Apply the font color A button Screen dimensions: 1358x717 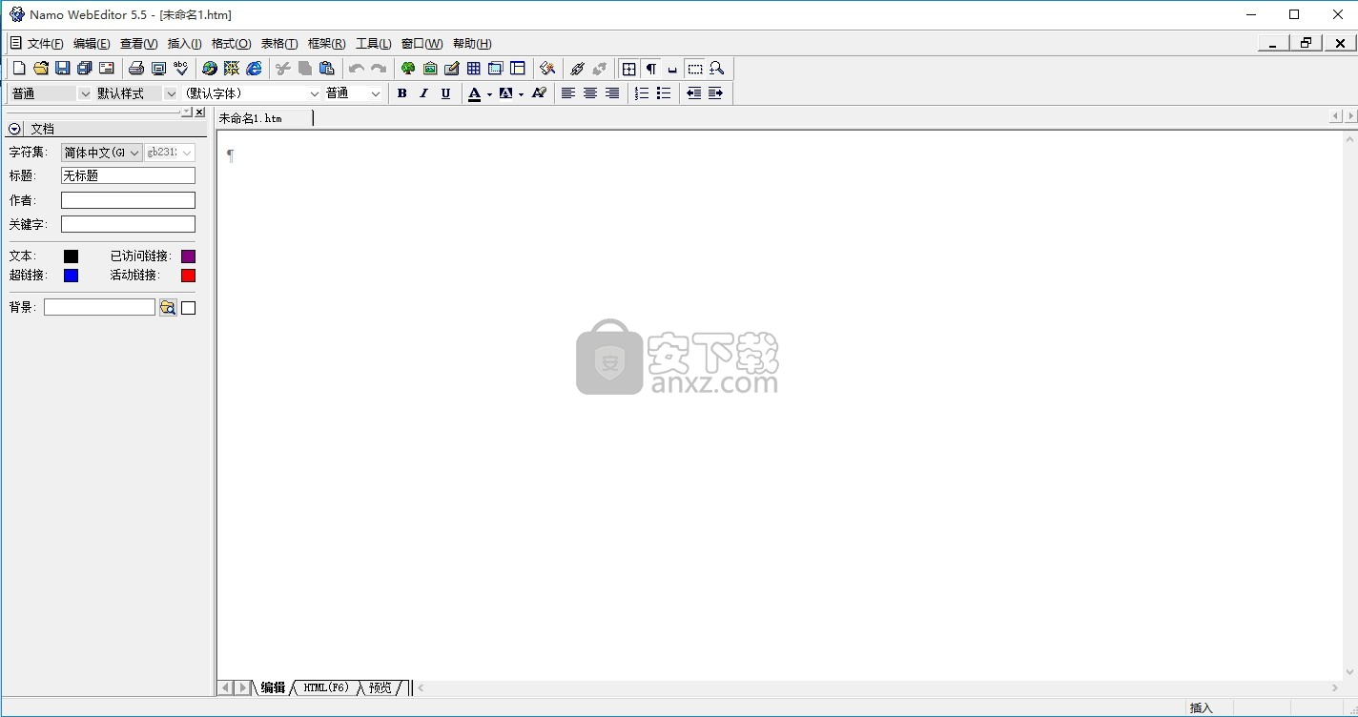[474, 92]
